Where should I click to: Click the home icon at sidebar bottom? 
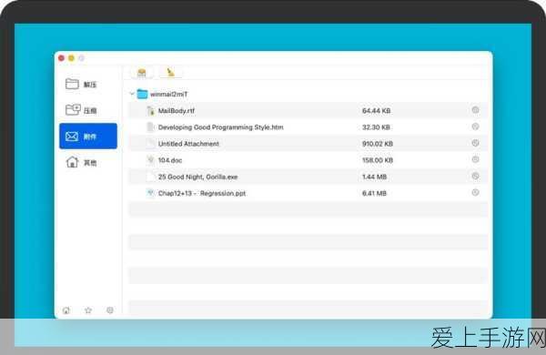click(x=66, y=310)
